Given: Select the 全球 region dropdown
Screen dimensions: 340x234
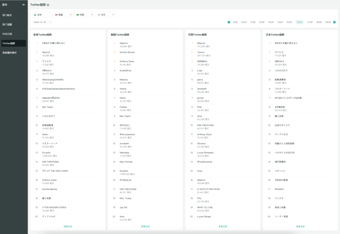Looking at the screenshot, I should 42,15.
